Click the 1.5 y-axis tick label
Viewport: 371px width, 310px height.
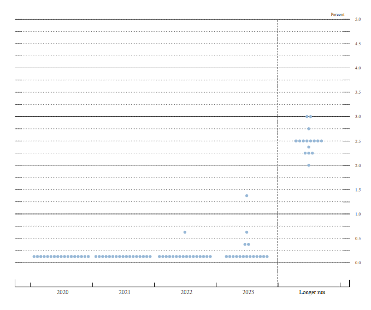(x=358, y=190)
